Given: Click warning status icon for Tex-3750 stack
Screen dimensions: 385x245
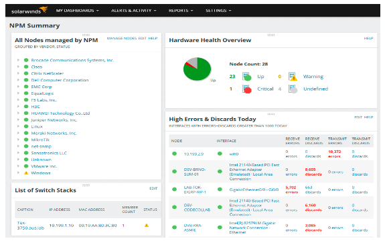Looking at the screenshot, I should pos(147,225).
